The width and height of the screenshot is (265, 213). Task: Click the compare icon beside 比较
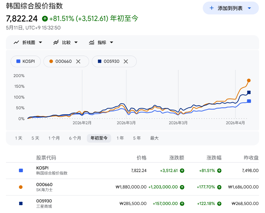(x=56, y=42)
